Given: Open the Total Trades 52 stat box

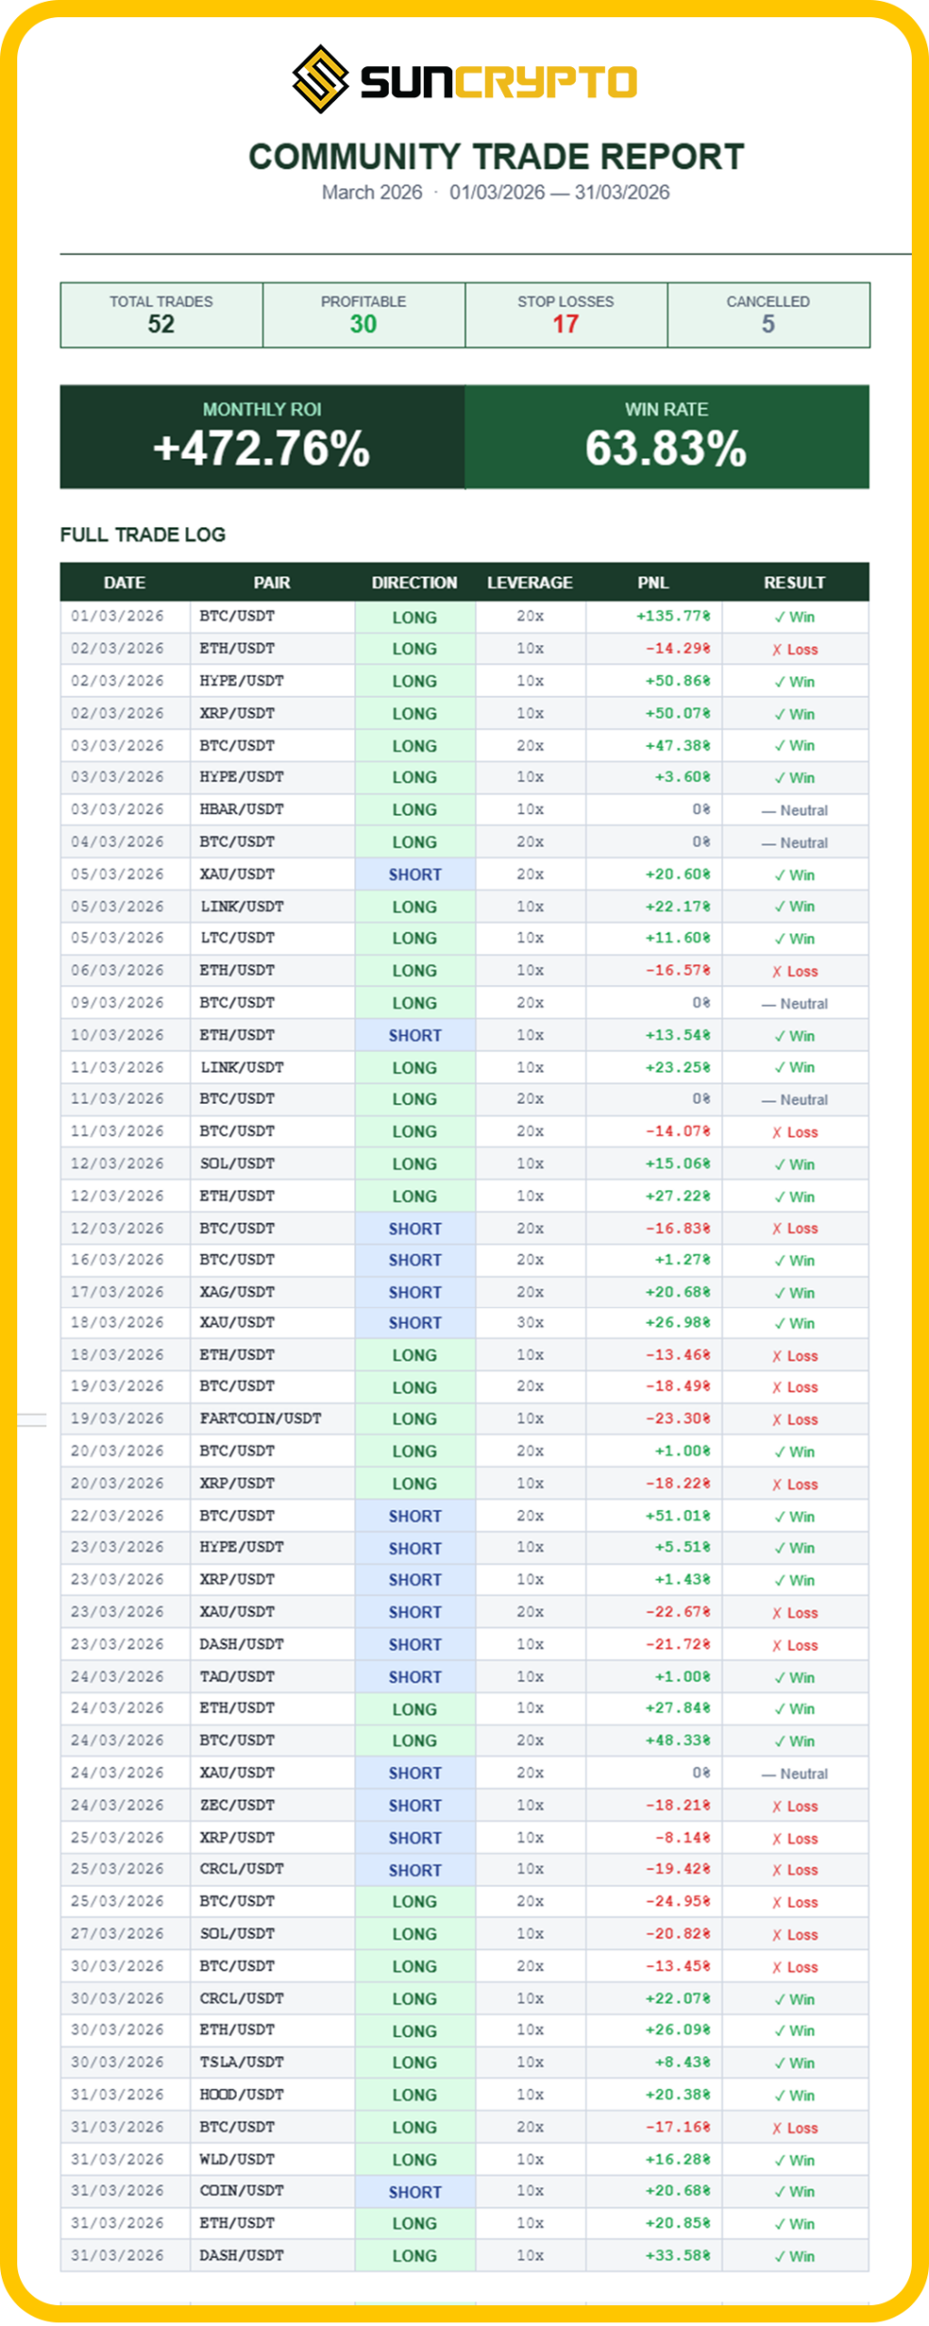Looking at the screenshot, I should pyautogui.click(x=162, y=314).
